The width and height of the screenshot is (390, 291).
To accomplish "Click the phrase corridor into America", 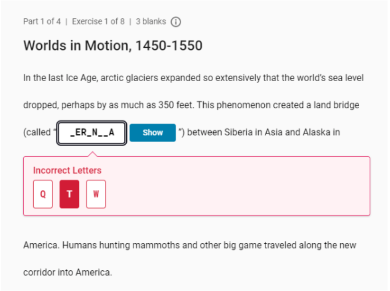I will click(68, 273).
